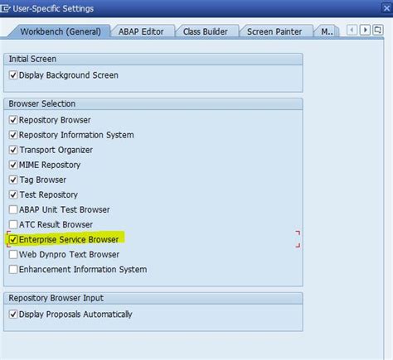Toggle MIME Repository checkbox

[x=13, y=165]
